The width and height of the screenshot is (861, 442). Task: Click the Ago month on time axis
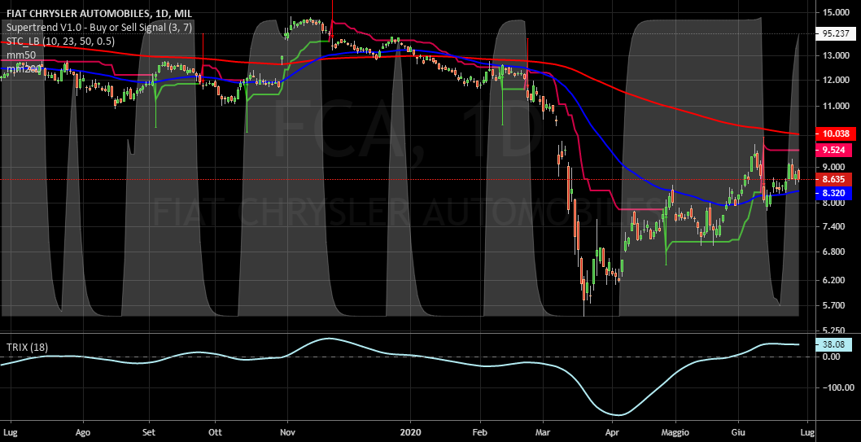(x=82, y=432)
